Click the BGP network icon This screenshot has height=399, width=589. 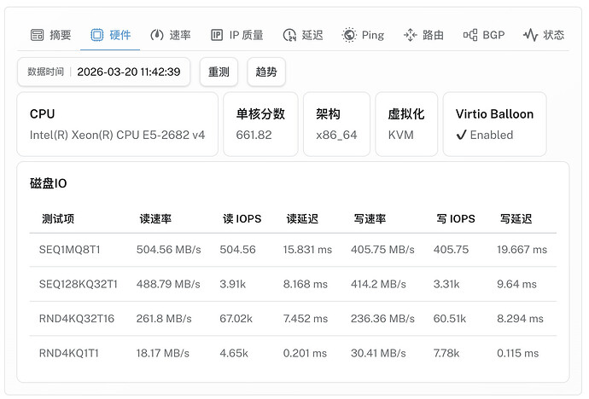[x=470, y=35]
